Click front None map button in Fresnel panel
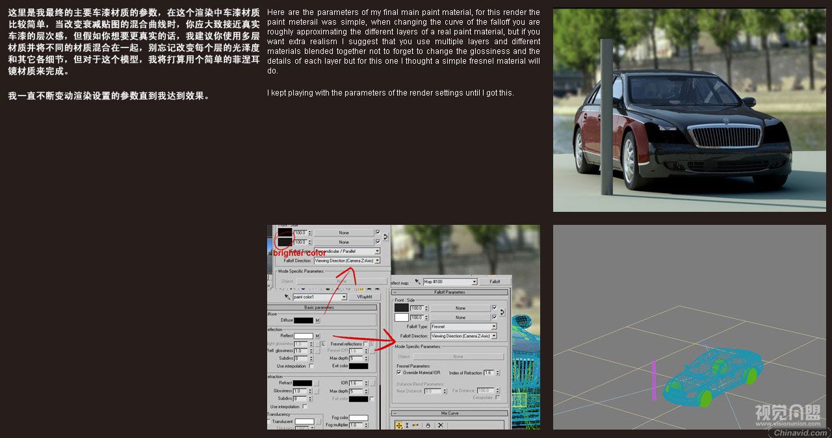This screenshot has height=438, width=832. [460, 307]
